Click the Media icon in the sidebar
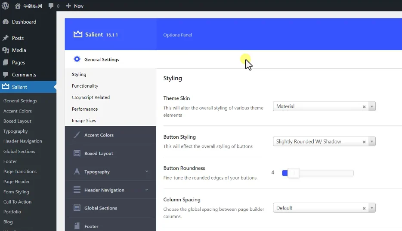This screenshot has height=231, width=402. pyautogui.click(x=6, y=50)
